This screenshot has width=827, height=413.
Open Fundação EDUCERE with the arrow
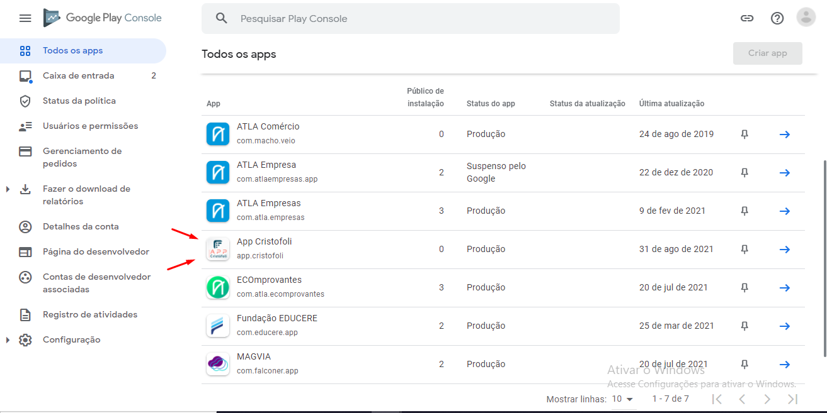(785, 326)
